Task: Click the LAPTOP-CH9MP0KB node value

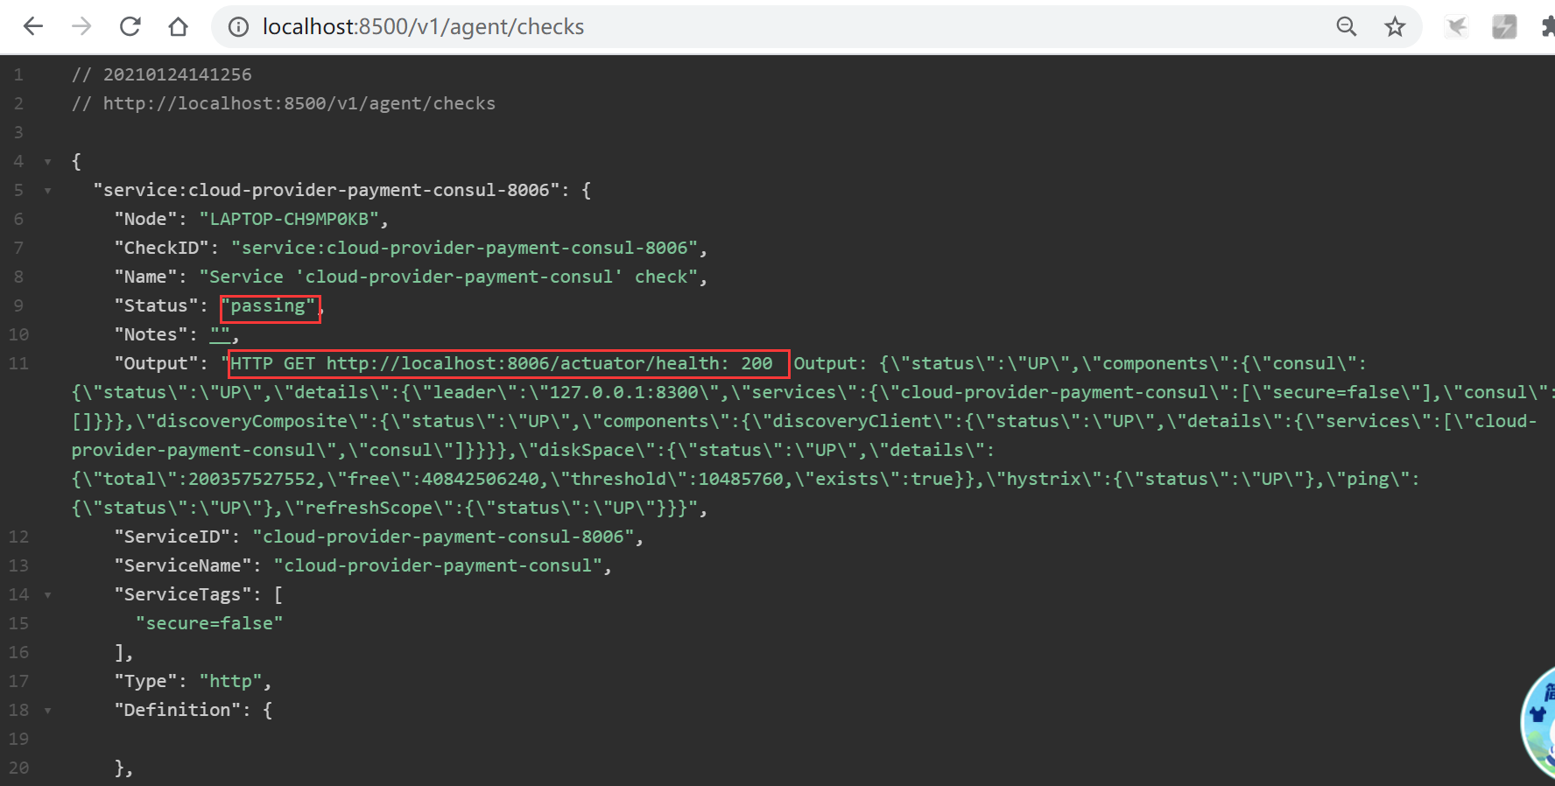Action: (289, 219)
